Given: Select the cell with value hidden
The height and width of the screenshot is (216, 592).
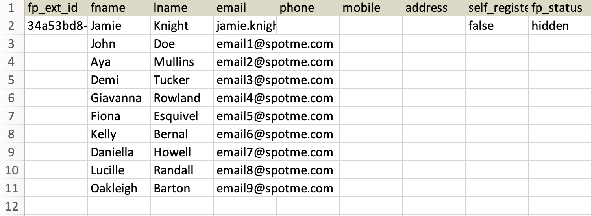Looking at the screenshot, I should pyautogui.click(x=560, y=26).
